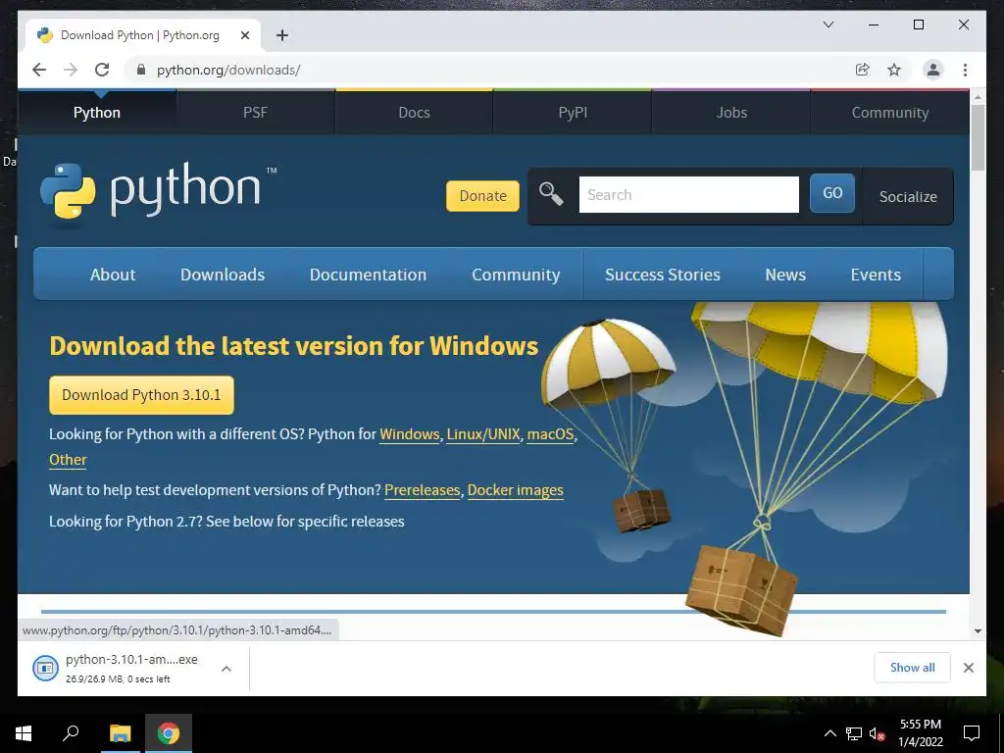Select the Python top navigation tab
Image resolution: width=1004 pixels, height=753 pixels.
click(97, 112)
